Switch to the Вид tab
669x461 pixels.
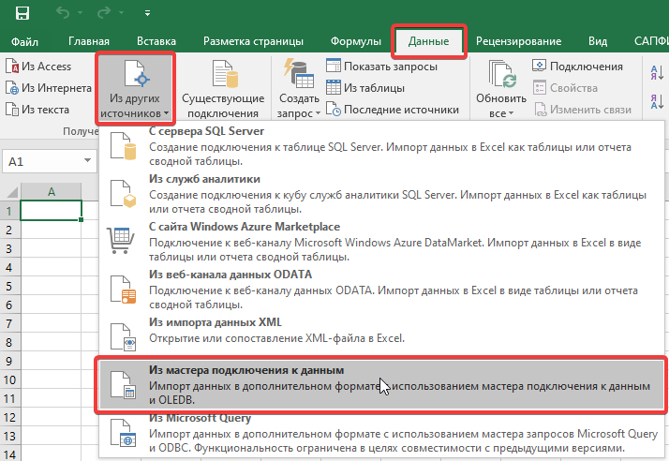click(x=598, y=41)
